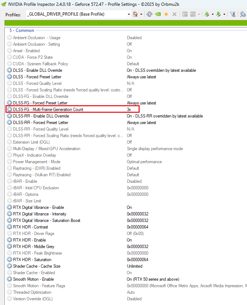Select 'PhysX - Indicator Overlay' setting
Screen dimensions: 247x305
(x=34, y=155)
